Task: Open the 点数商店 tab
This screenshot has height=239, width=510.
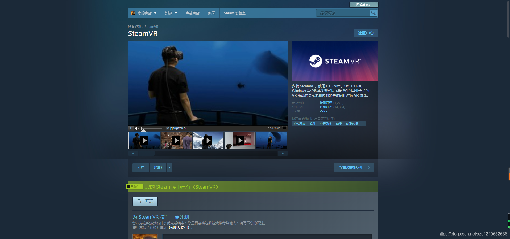Action: 193,13
